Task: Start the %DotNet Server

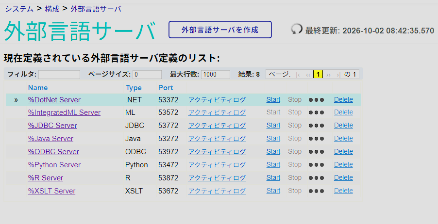Action: [273, 99]
